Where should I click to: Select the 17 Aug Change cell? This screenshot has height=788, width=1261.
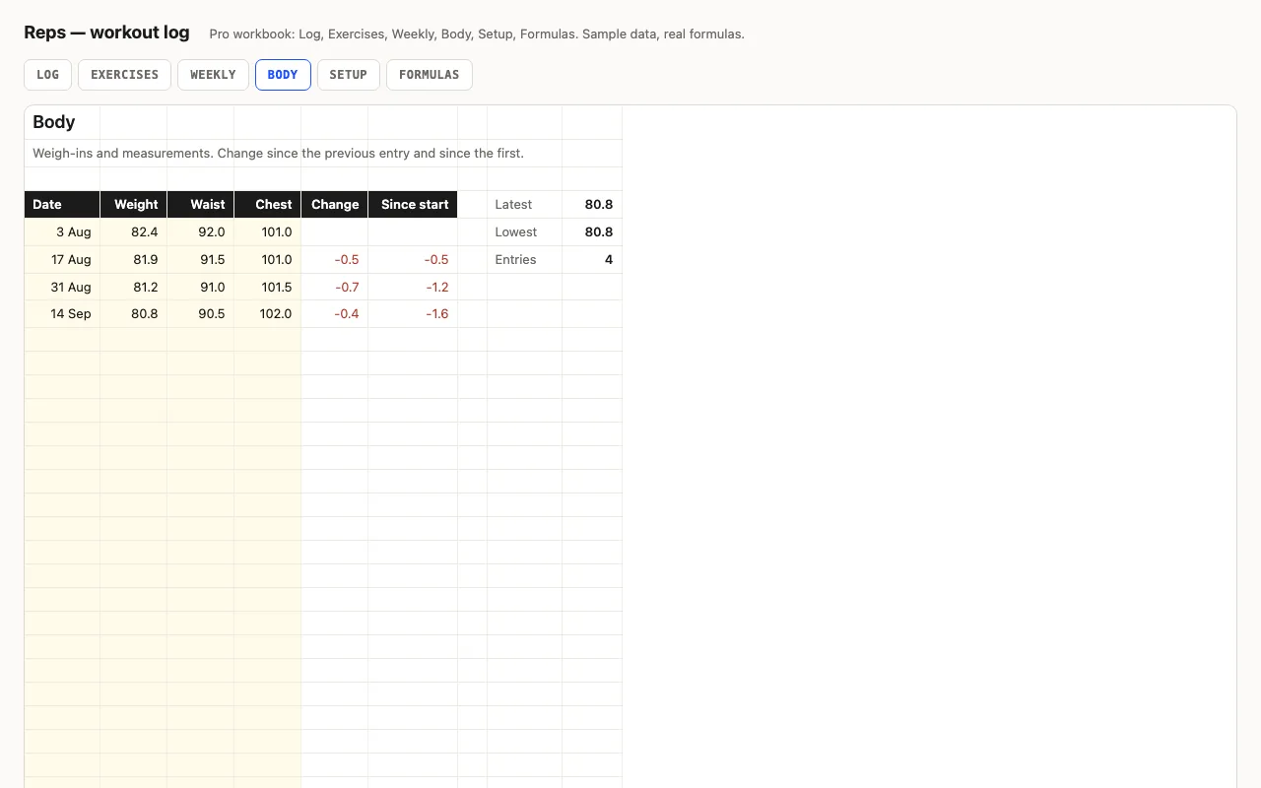click(335, 260)
